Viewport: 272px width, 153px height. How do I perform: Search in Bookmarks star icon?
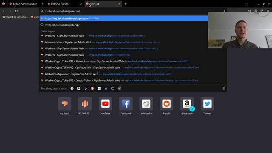coord(106,88)
